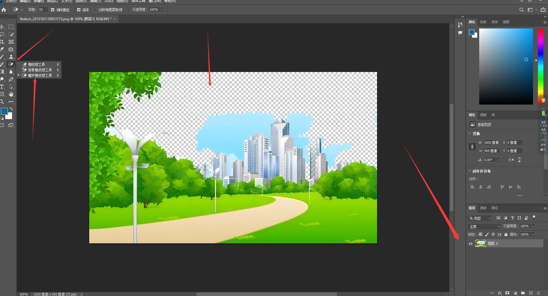Select the Rectangular Marquee tool
The width and height of the screenshot is (548, 296).
click(x=11, y=27)
